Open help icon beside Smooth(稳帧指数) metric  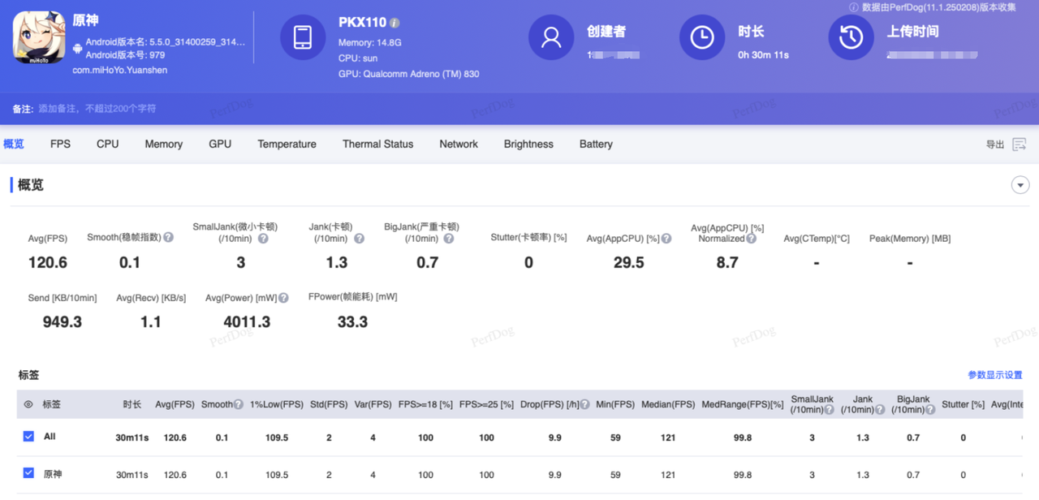(x=168, y=238)
